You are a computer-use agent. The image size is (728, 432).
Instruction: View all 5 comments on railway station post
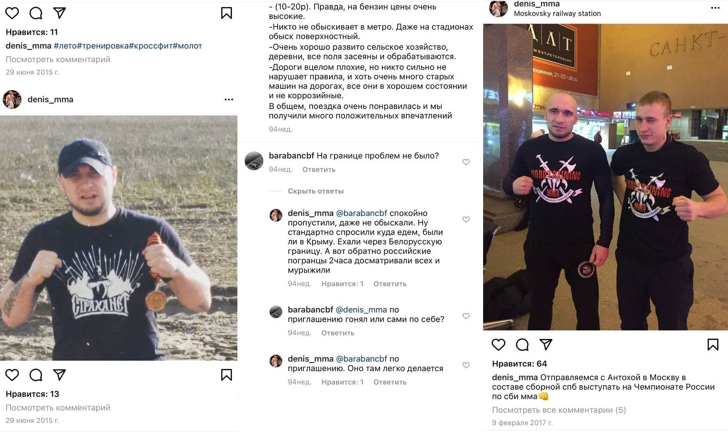pos(559,410)
